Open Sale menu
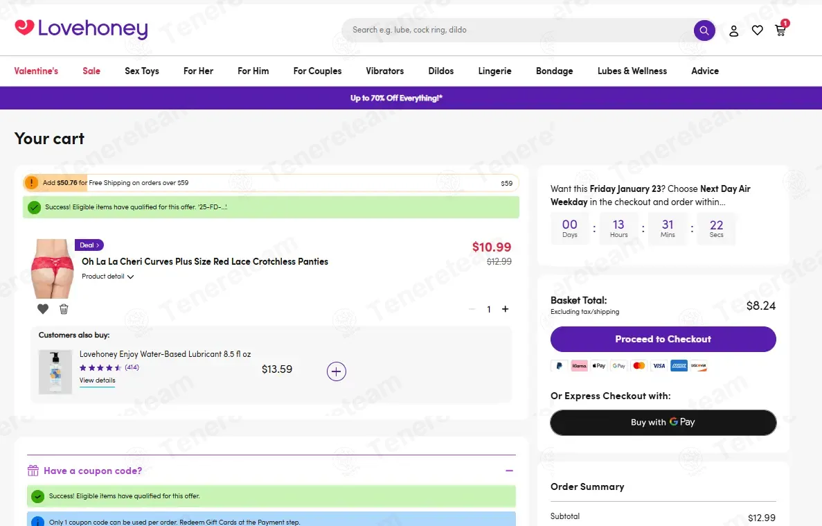The image size is (822, 526). coord(91,71)
